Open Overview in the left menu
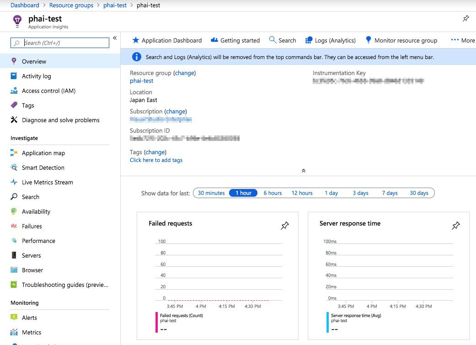The height and width of the screenshot is (345, 476). pyautogui.click(x=60, y=61)
